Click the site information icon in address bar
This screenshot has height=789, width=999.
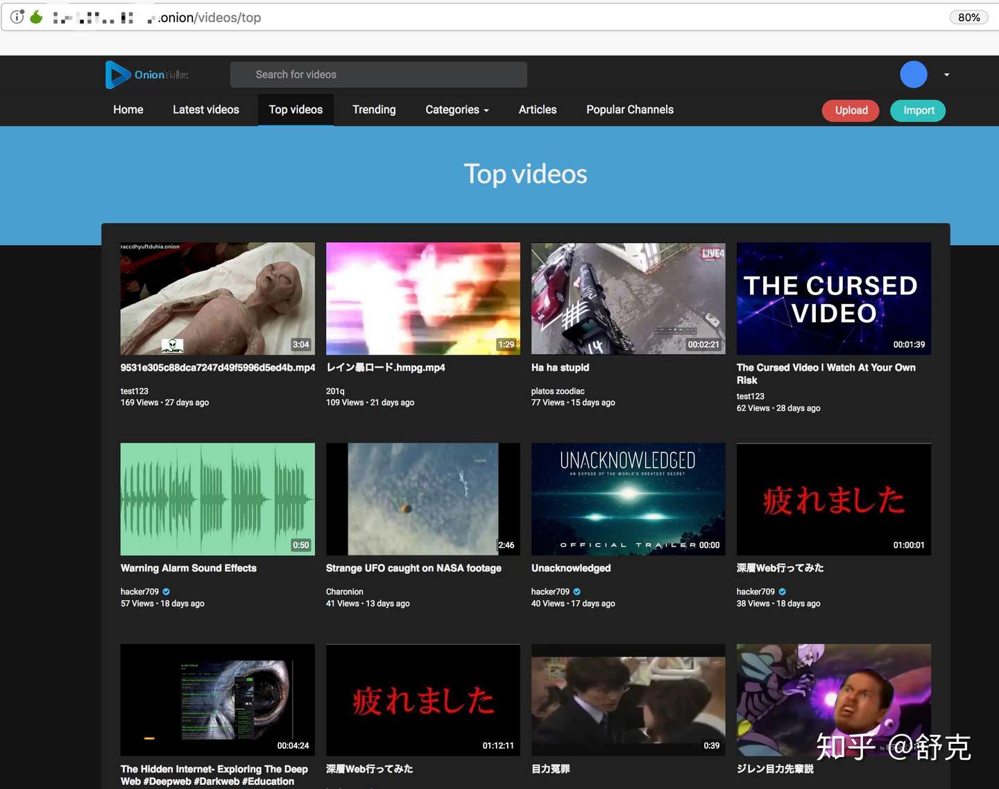[17, 17]
